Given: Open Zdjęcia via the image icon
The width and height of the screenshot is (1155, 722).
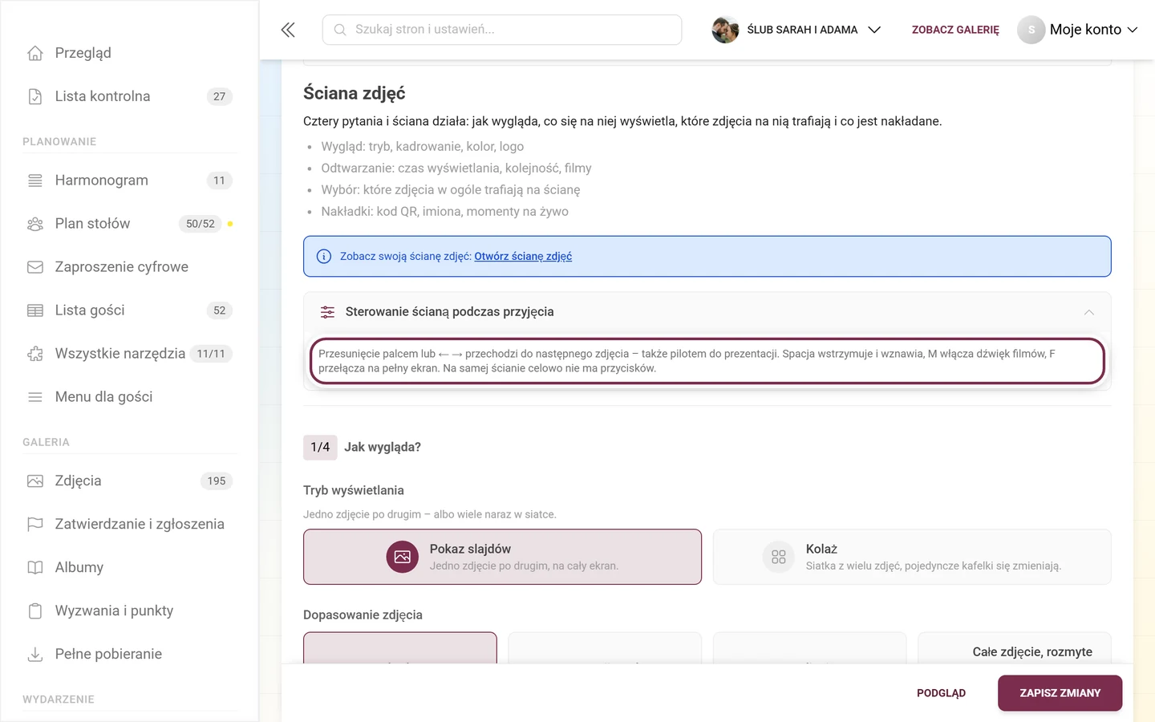Looking at the screenshot, I should point(35,481).
